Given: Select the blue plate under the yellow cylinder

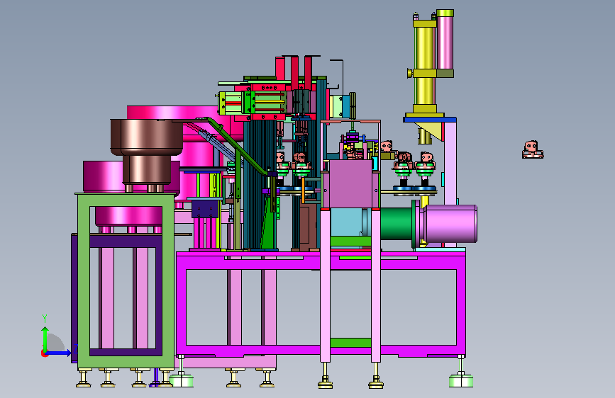Looking at the screenshot, I should click(430, 120).
